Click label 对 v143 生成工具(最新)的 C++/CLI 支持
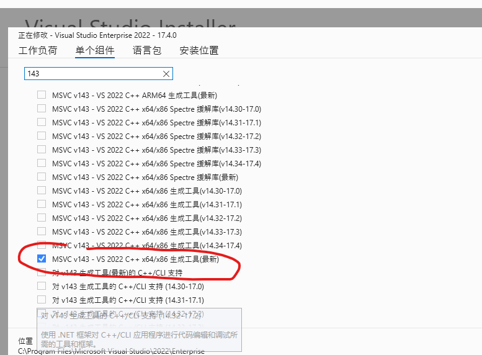Viewport: 482px width, 355px height. [117, 273]
